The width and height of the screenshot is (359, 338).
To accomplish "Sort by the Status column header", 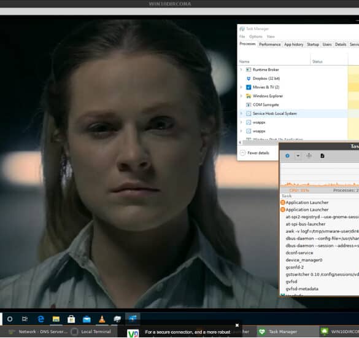I will pyautogui.click(x=317, y=61).
